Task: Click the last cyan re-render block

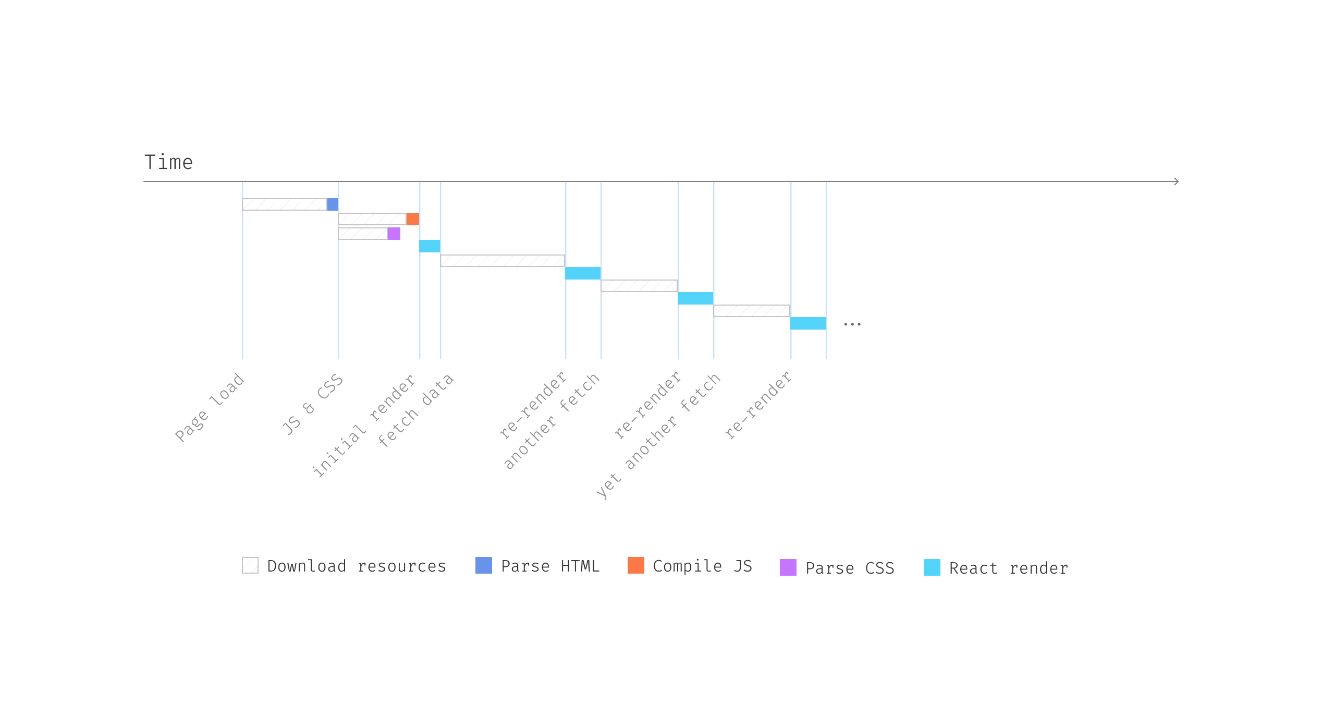Action: [x=808, y=323]
